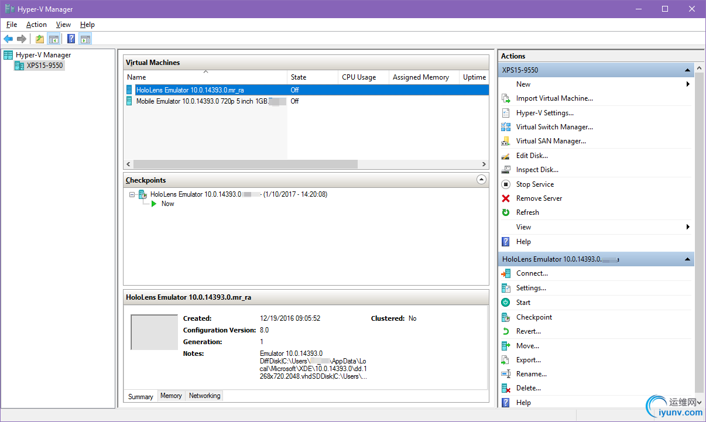Select the Mobile Emulator virtual machine row
706x422 pixels.
[306, 101]
